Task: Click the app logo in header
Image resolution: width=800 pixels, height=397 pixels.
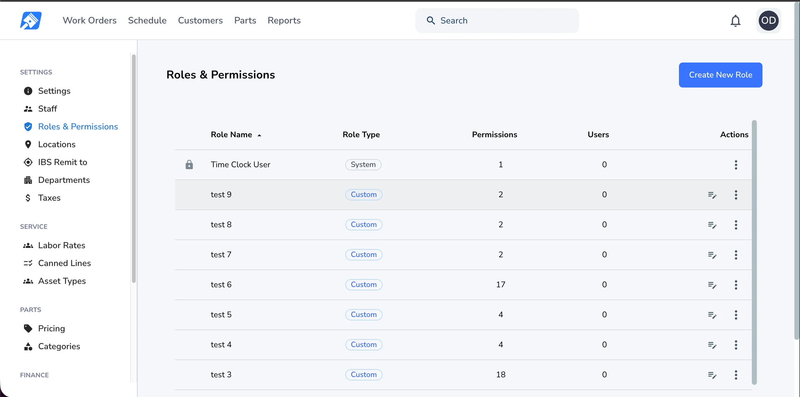Action: (x=31, y=21)
